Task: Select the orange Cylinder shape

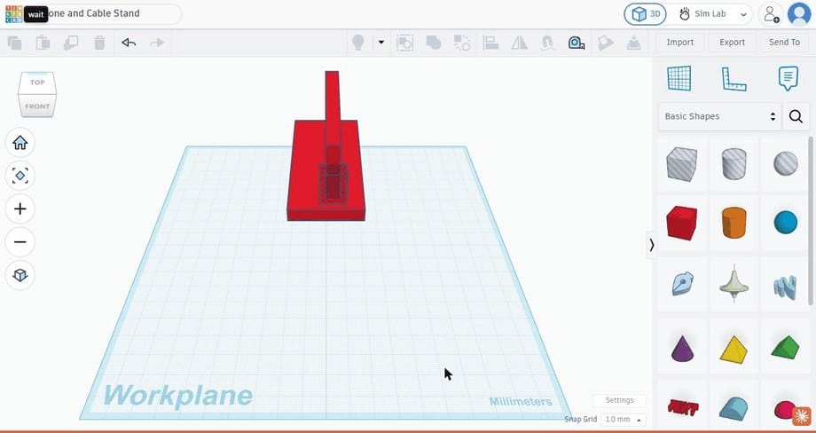Action: coord(734,223)
